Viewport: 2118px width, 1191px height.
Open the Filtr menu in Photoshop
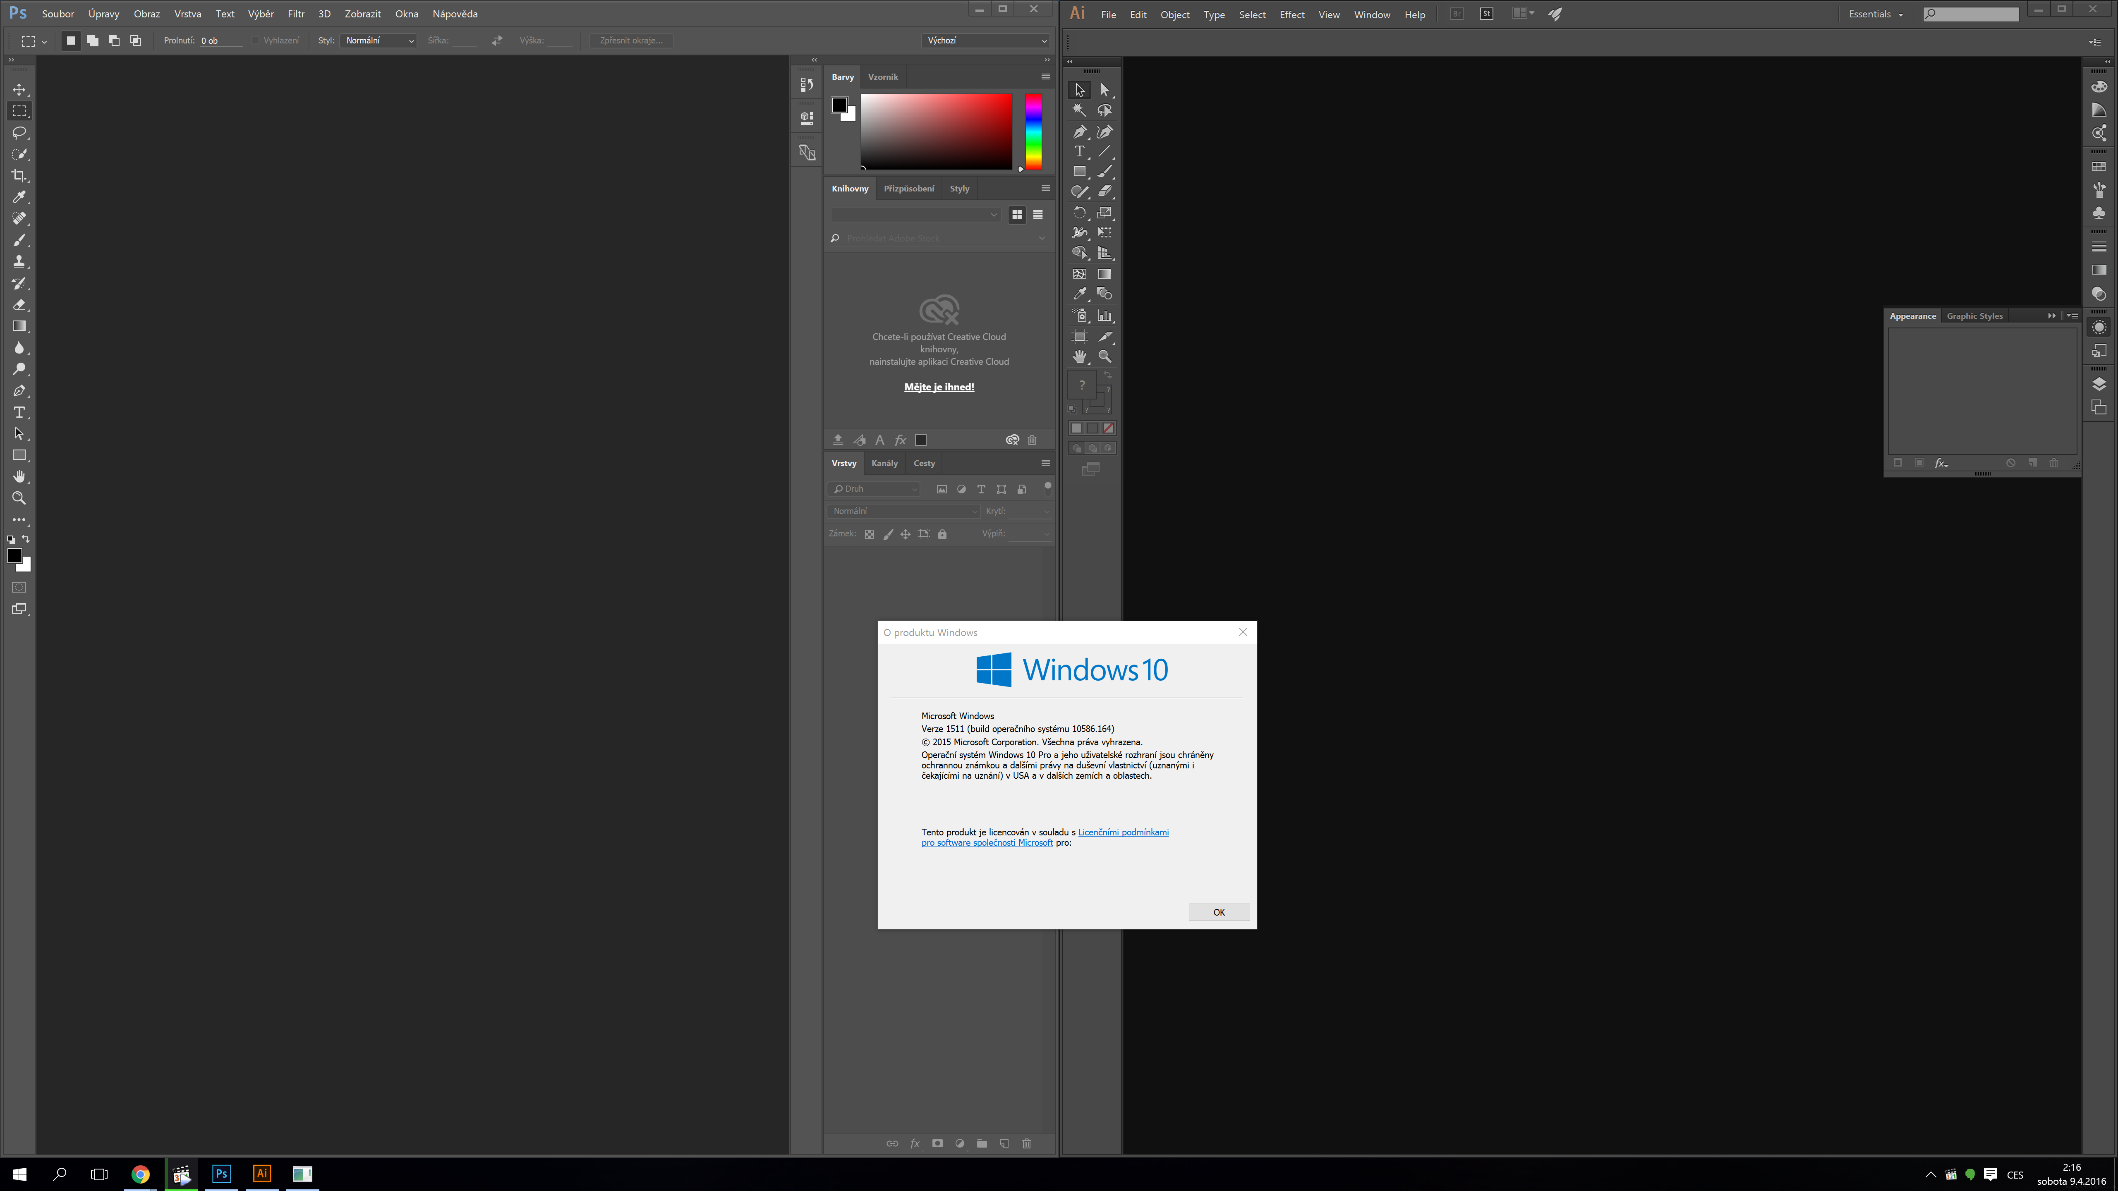coord(296,14)
